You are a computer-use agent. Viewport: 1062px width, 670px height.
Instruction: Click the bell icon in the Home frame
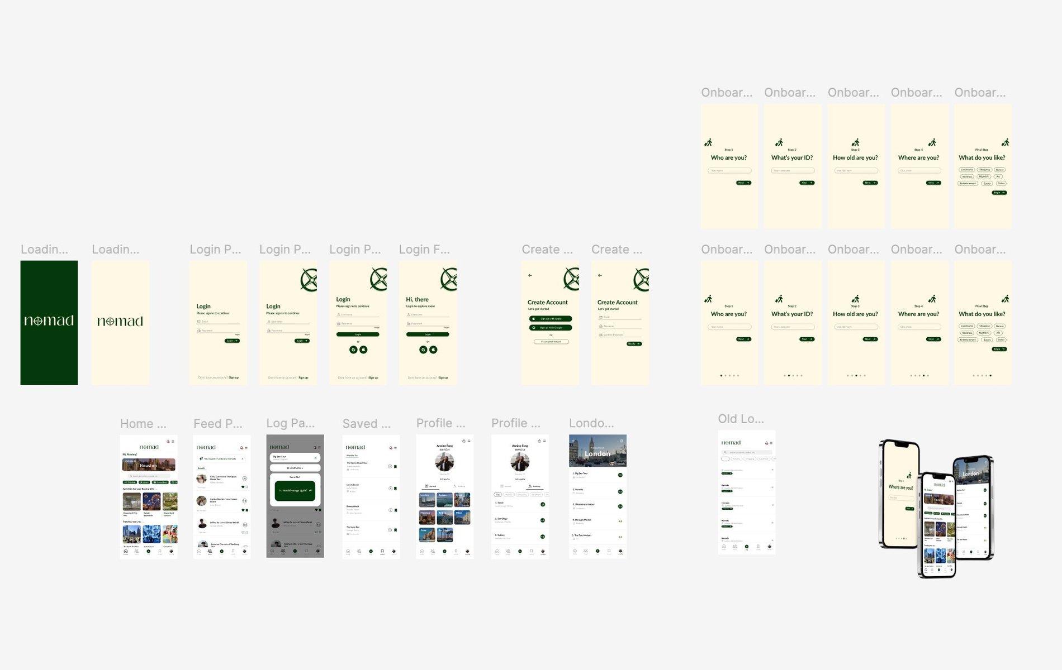(x=168, y=441)
